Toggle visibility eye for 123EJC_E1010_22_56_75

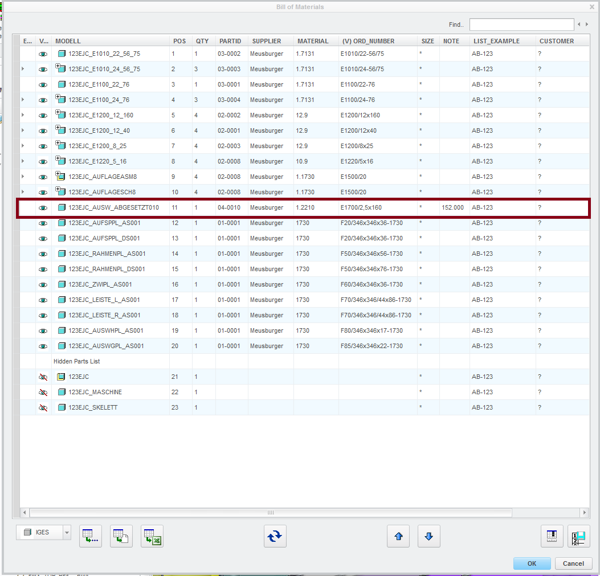point(43,54)
